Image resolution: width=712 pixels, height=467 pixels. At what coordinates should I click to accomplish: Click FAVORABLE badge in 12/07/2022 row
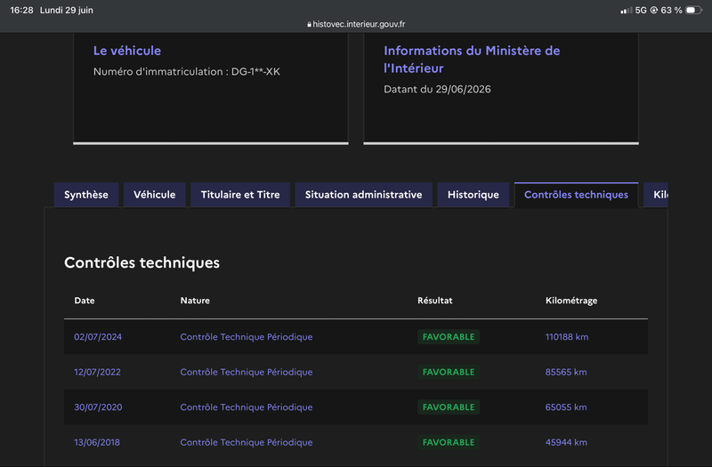point(449,372)
